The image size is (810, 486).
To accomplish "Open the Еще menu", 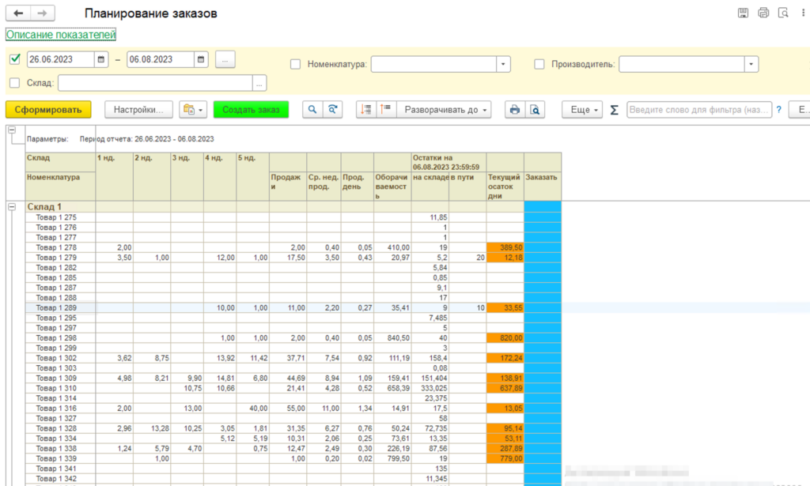I will [582, 109].
